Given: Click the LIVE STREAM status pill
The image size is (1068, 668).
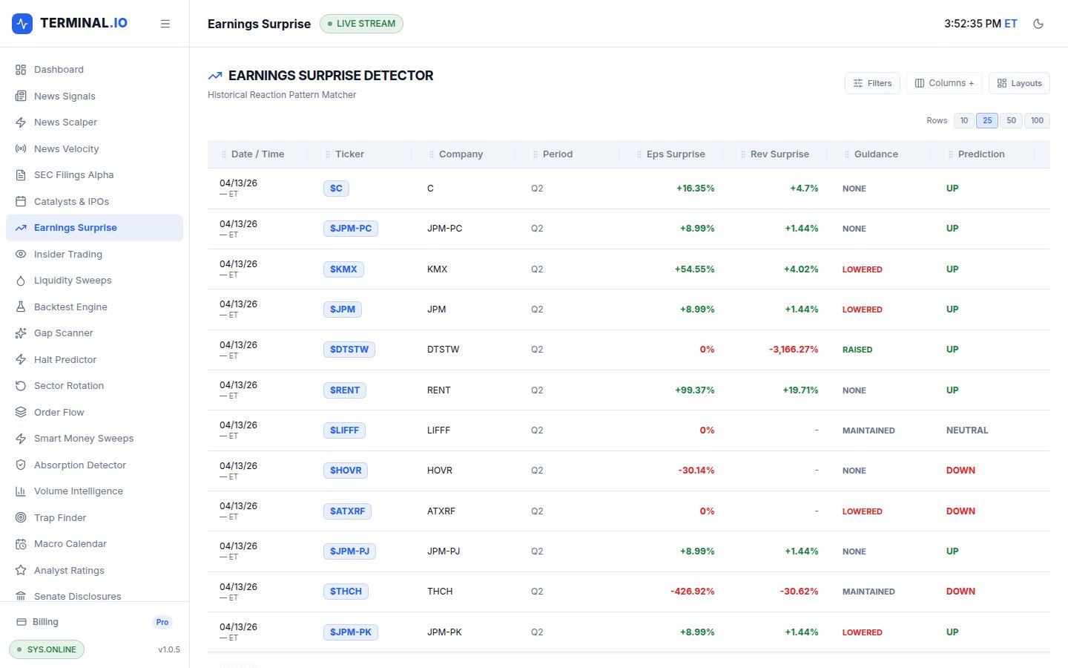Looking at the screenshot, I should pos(361,24).
